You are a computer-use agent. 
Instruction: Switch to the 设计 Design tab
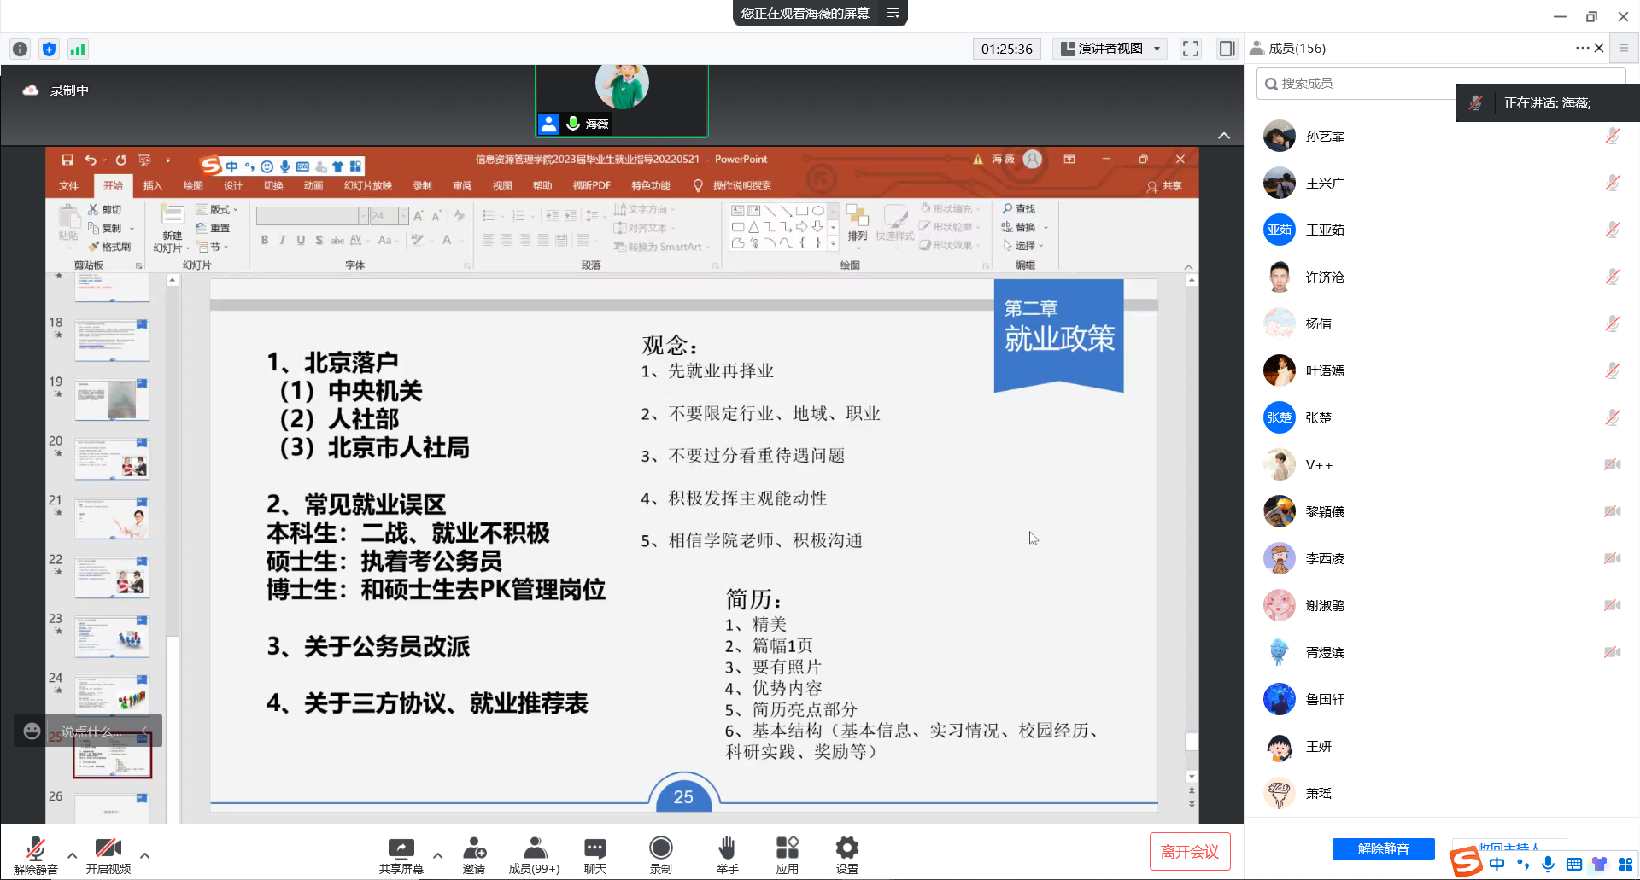pos(233,185)
